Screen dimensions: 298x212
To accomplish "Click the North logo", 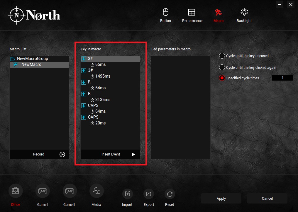I will [x=34, y=15].
